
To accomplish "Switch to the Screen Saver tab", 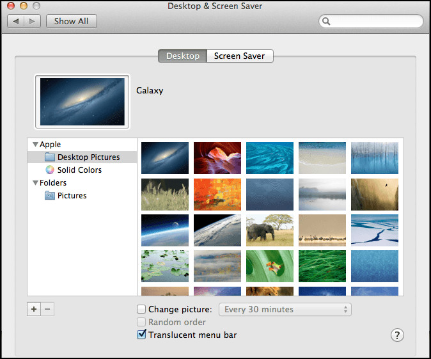I will (240, 56).
